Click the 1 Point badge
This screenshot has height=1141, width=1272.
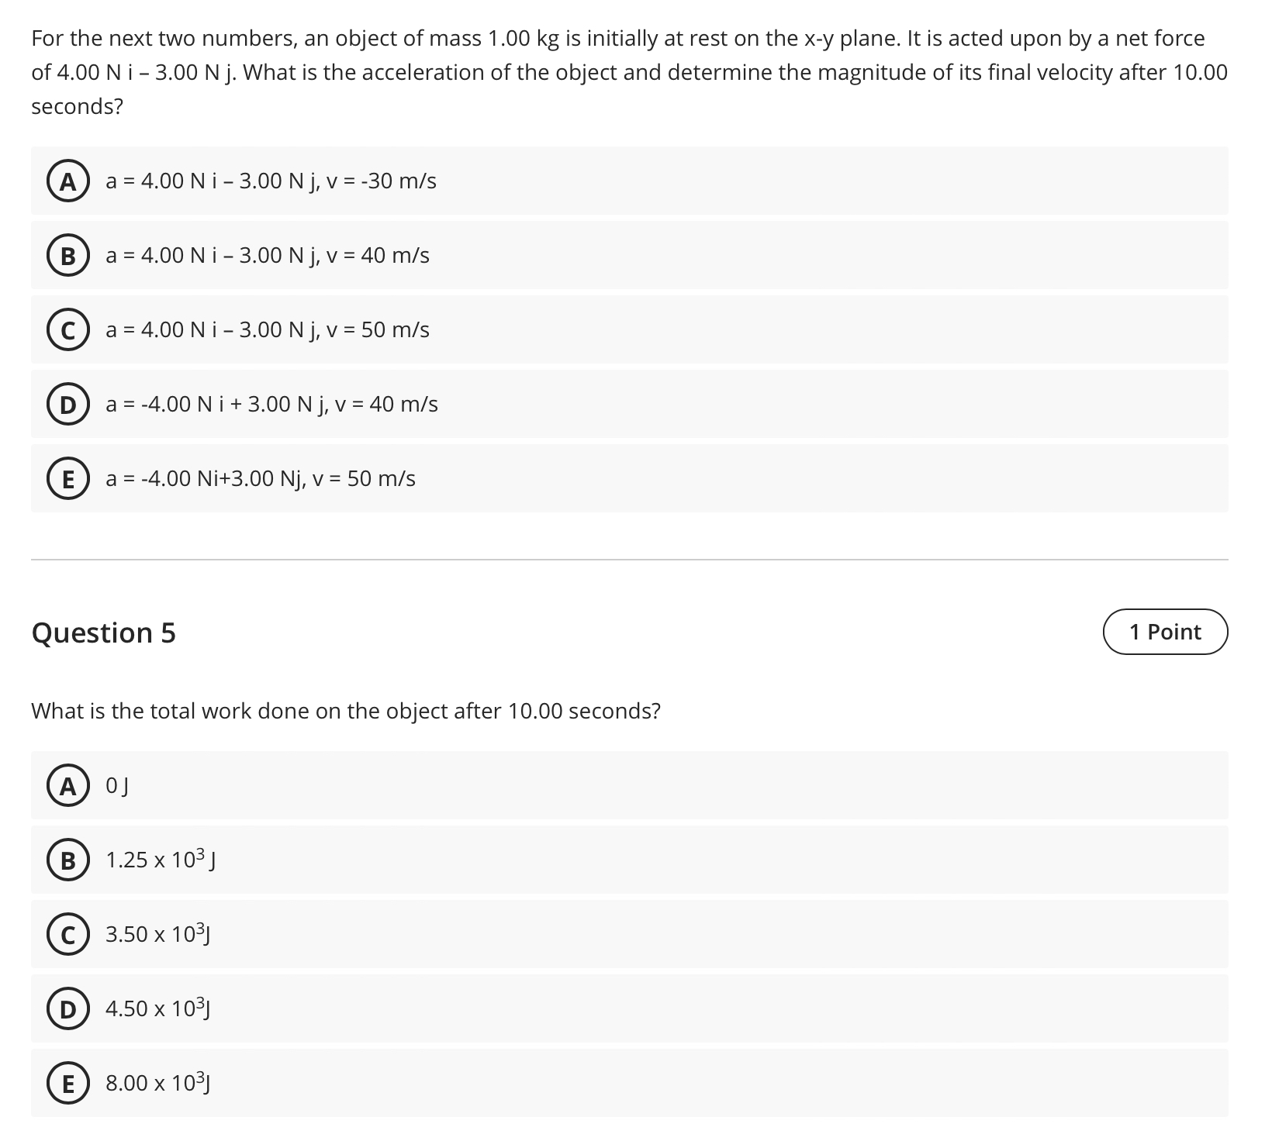tap(1164, 632)
